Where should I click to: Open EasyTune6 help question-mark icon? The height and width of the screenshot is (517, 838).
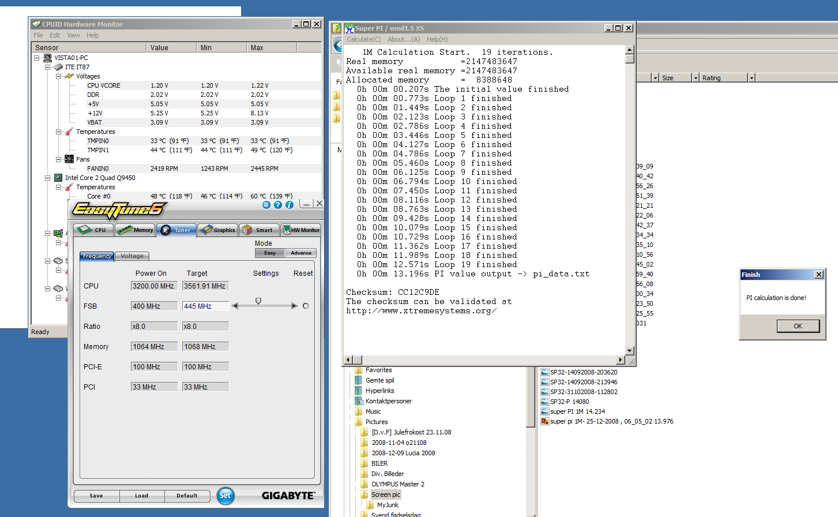click(278, 205)
